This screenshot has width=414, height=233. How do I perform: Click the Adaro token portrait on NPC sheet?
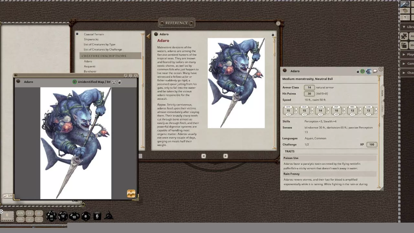point(368,71)
